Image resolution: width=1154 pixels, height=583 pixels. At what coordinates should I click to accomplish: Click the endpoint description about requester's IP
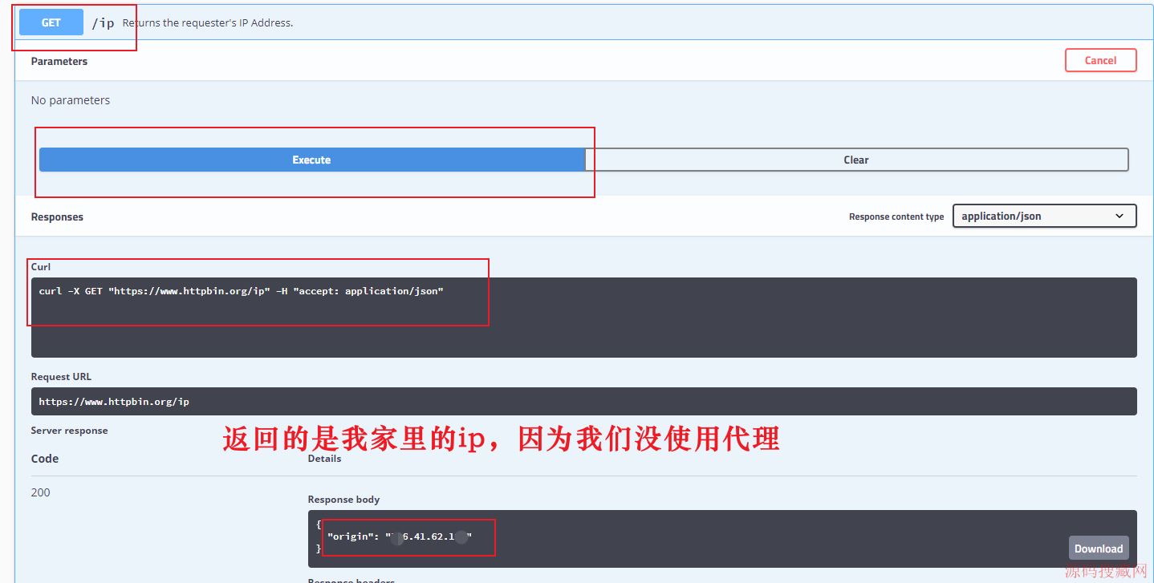pos(208,22)
